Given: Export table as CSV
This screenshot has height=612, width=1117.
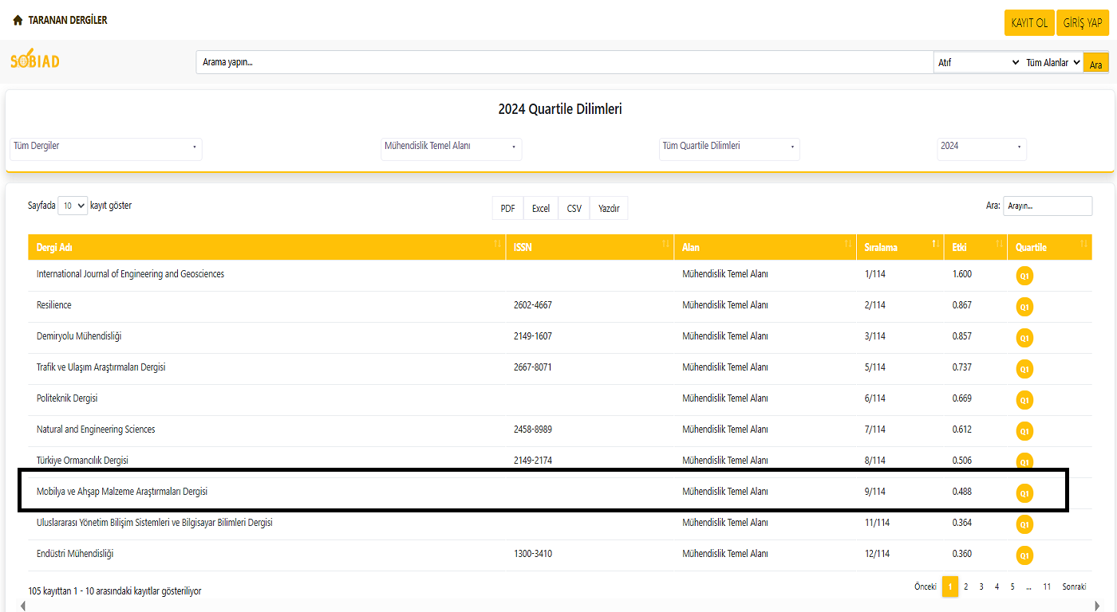Looking at the screenshot, I should tap(574, 209).
